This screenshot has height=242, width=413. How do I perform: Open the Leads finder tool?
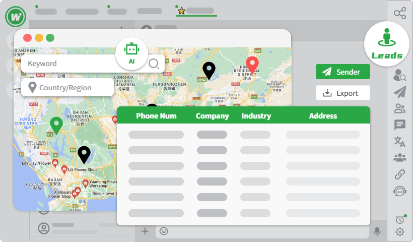tap(386, 44)
